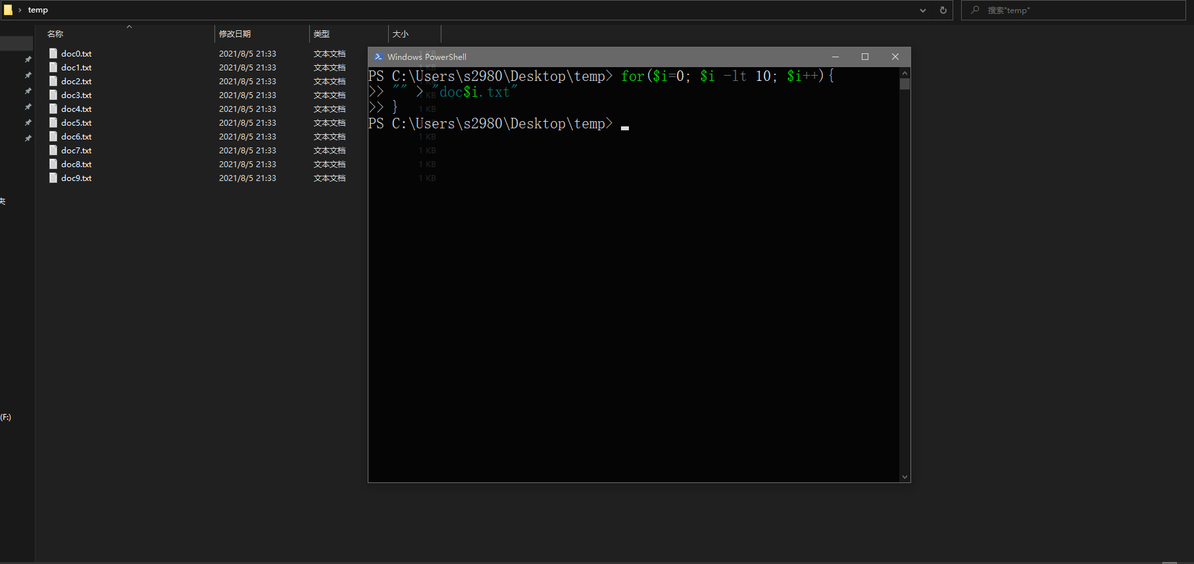1194x564 pixels.
Task: Select the doc9.txt file icon
Action: [53, 178]
